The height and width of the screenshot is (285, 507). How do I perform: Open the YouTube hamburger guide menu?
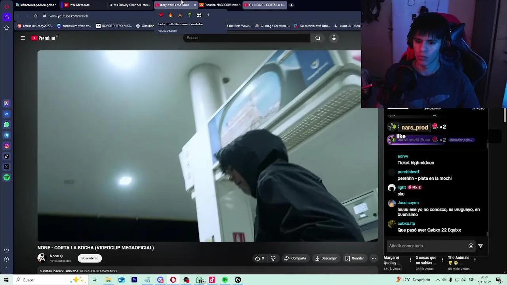[23, 38]
